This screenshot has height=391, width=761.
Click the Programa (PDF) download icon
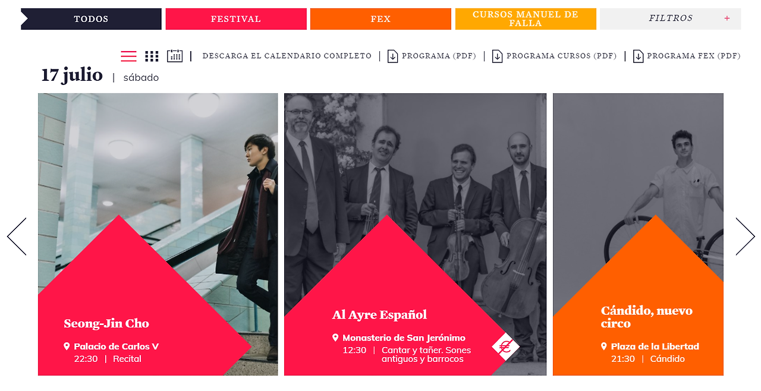pos(392,56)
